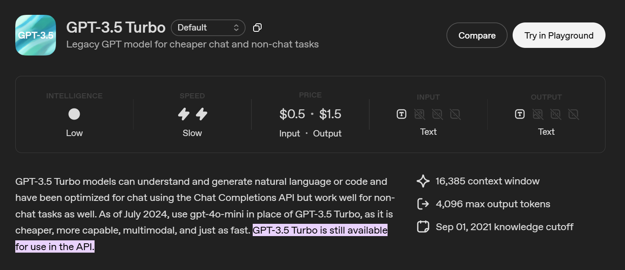This screenshot has width=625, height=270.
Task: Click the disabled audio input icon
Action: pyautogui.click(x=437, y=114)
